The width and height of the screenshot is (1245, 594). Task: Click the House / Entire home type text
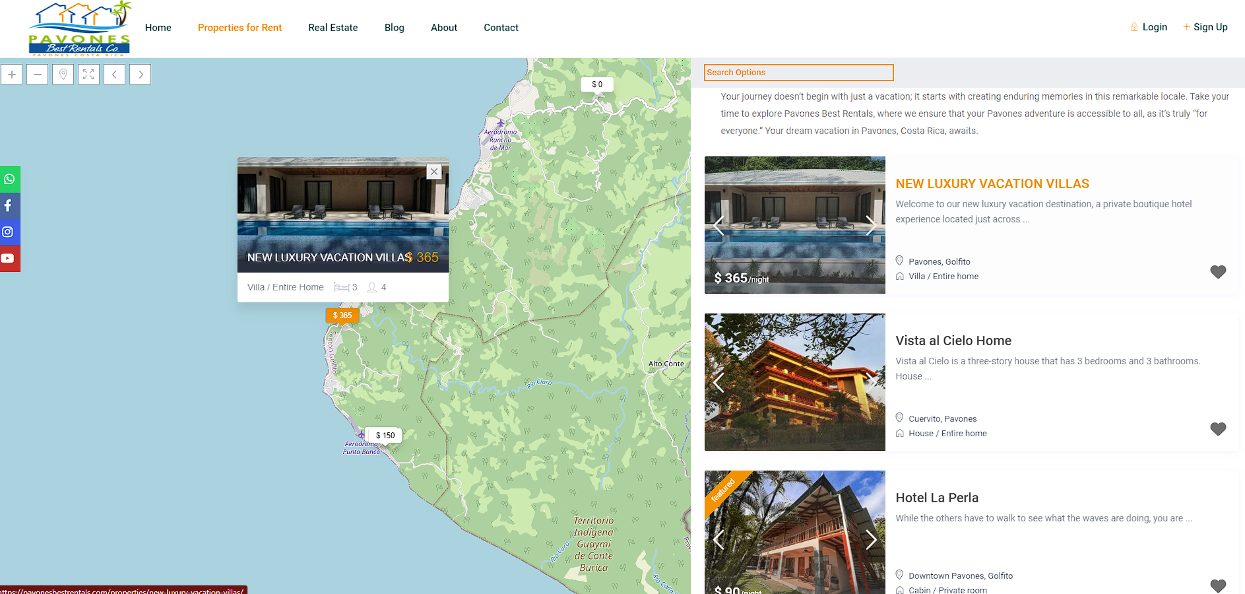coord(947,434)
